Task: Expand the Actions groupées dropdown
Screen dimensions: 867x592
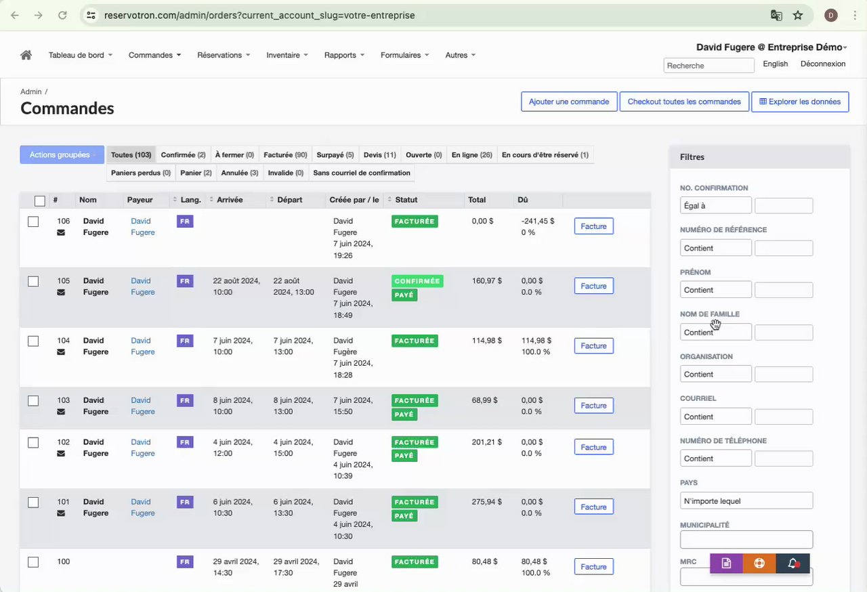Action: [x=62, y=154]
